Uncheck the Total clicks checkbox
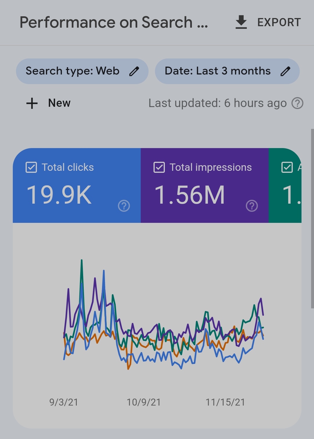 31,168
